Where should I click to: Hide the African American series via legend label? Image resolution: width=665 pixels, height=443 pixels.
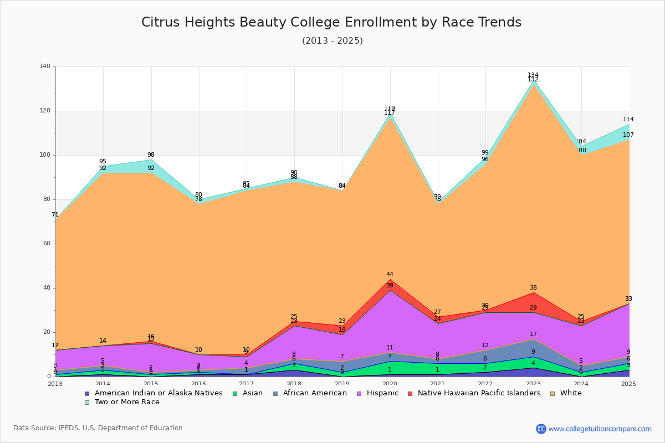[x=315, y=393]
